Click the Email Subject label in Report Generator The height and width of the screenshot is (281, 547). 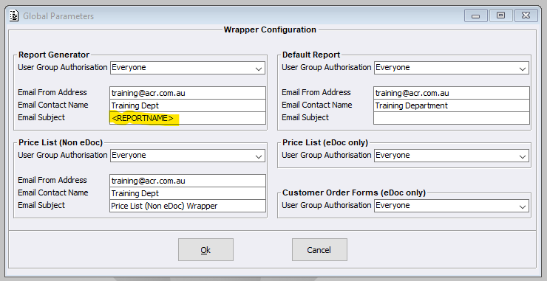coord(41,117)
